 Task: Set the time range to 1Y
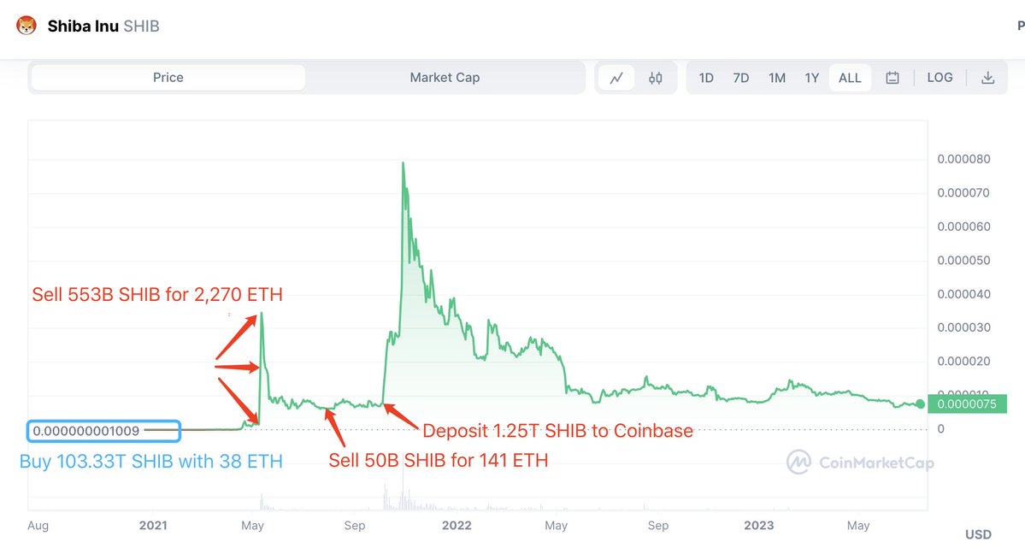812,78
